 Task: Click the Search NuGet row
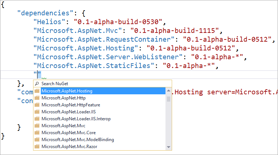tap(103, 84)
